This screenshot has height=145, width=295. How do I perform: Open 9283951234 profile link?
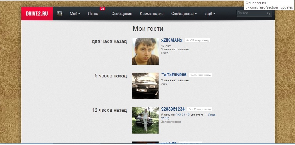[x=173, y=109]
